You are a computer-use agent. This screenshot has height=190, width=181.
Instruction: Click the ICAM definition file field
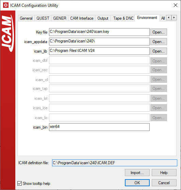pos(115,163)
